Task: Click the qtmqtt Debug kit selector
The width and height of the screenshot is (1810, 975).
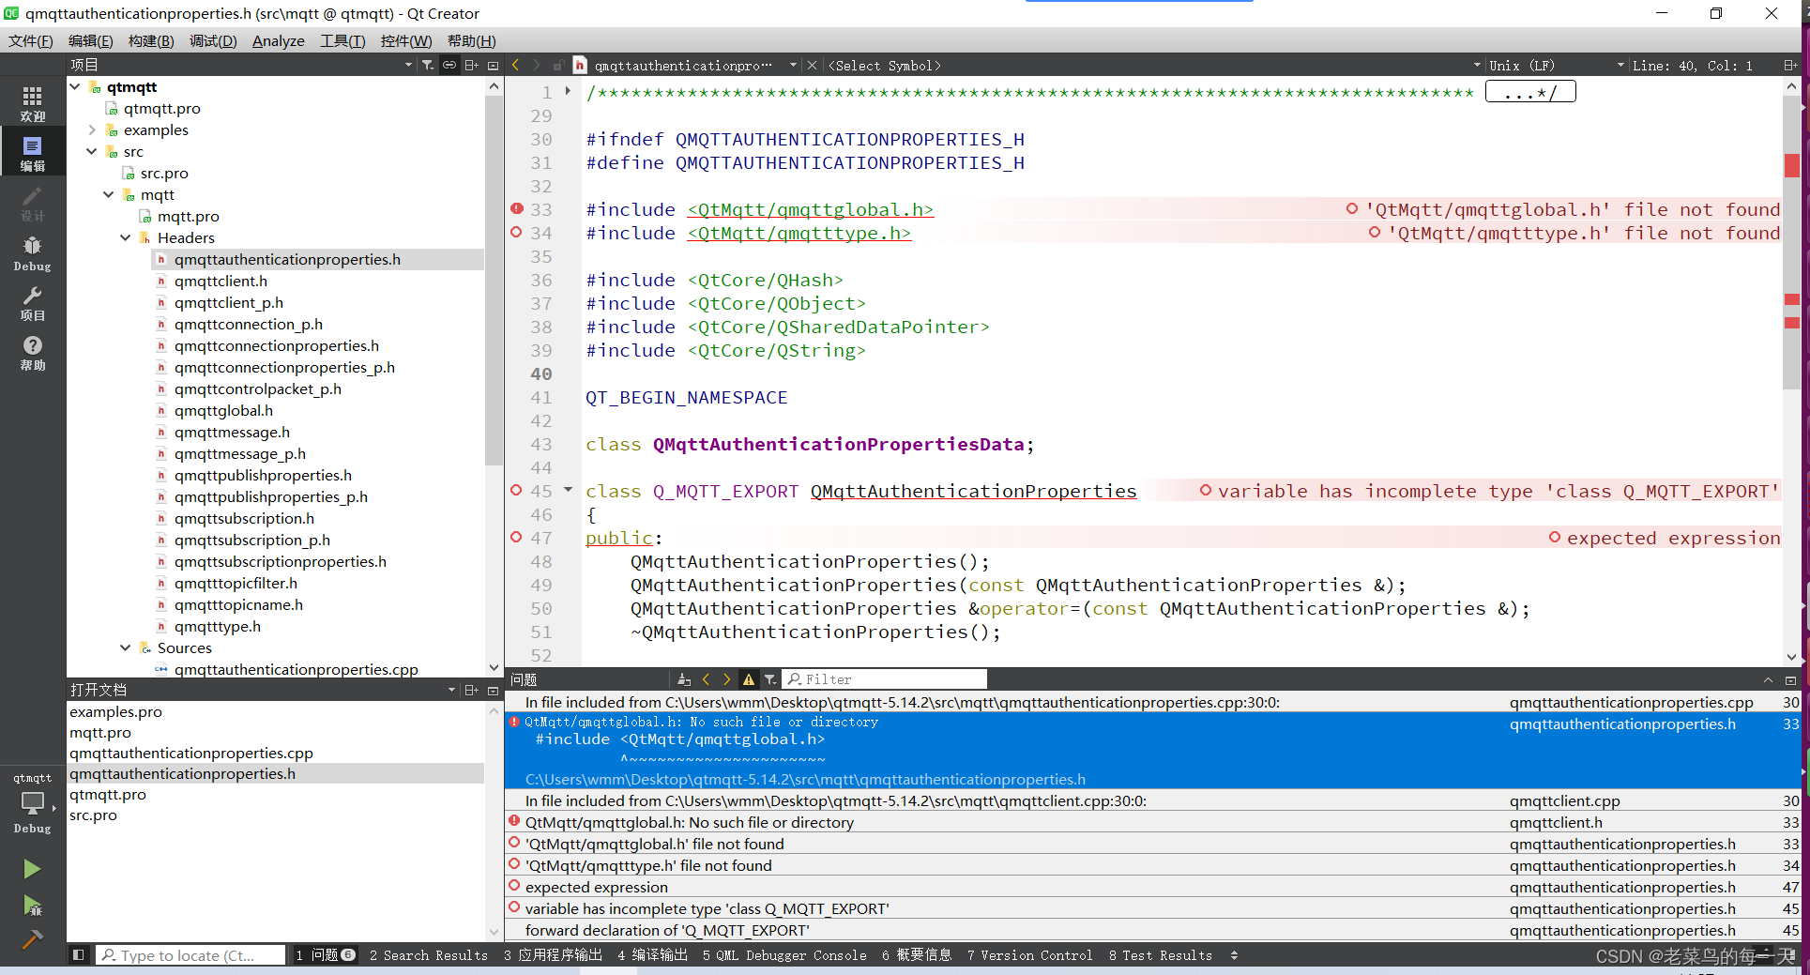Action: (32, 803)
